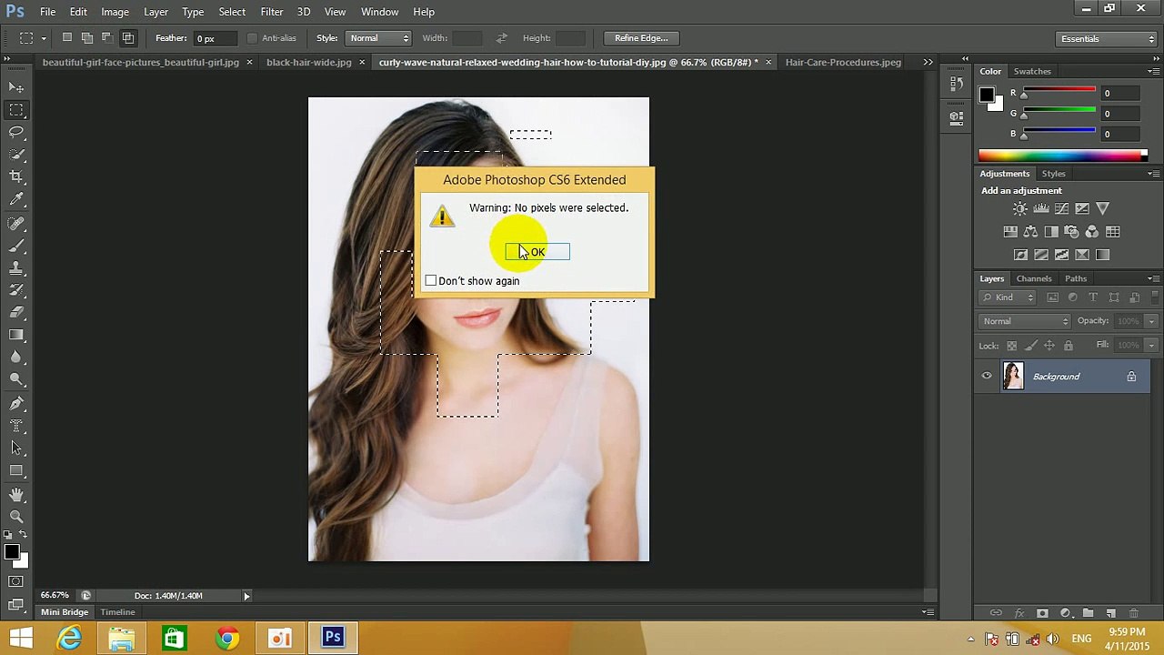Open the Essentials workspace dropdown
The width and height of the screenshot is (1164, 655).
(1107, 39)
